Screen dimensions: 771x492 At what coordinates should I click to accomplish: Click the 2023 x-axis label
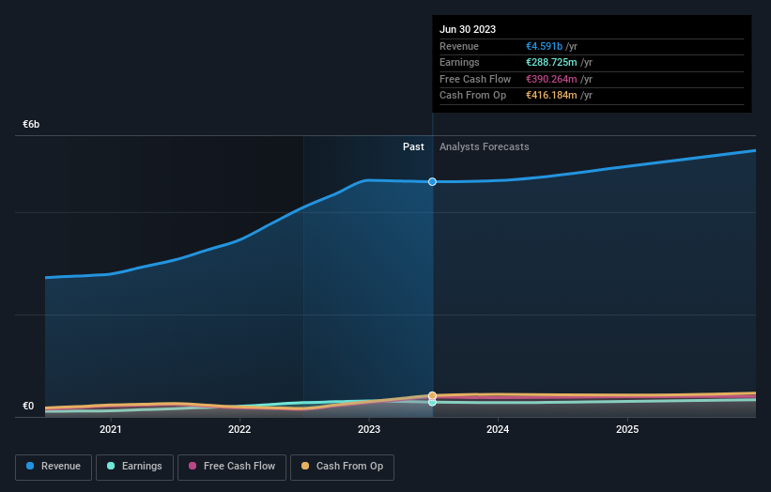pos(369,430)
